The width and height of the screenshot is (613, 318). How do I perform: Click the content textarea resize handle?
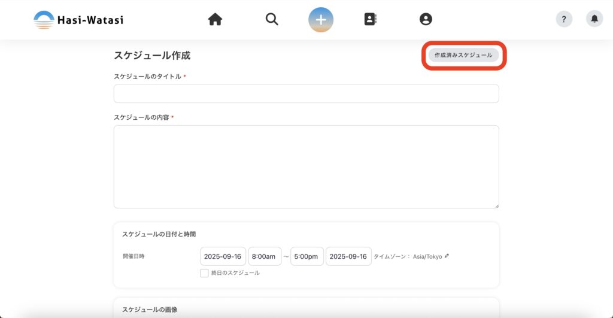coord(496,205)
